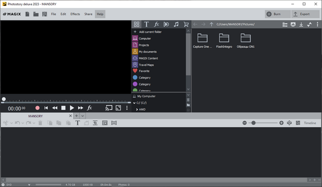Click the fast forward button
Viewport: 322px width, 187px height.
coord(80,108)
